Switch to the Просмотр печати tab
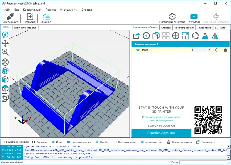The width and height of the screenshot is (231, 165). pos(184,27)
